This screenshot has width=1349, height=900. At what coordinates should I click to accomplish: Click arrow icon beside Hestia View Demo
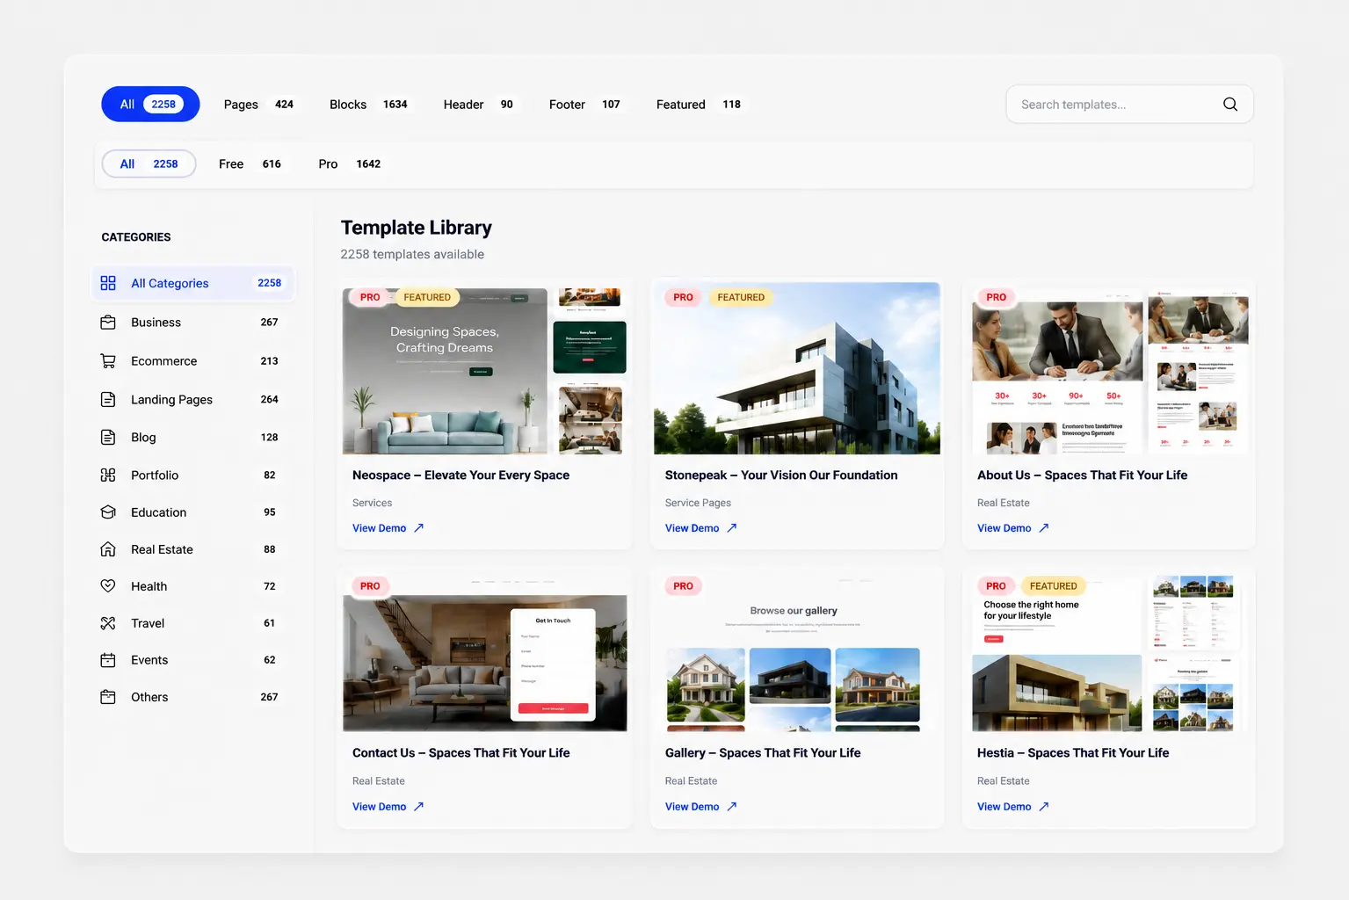tap(1044, 807)
